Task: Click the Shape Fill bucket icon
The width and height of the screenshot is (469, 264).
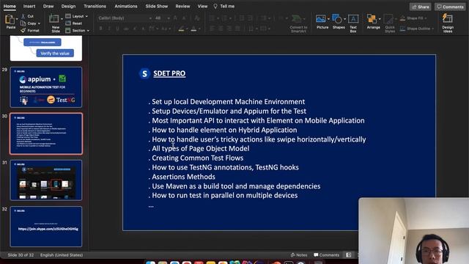Action: tap(402, 18)
